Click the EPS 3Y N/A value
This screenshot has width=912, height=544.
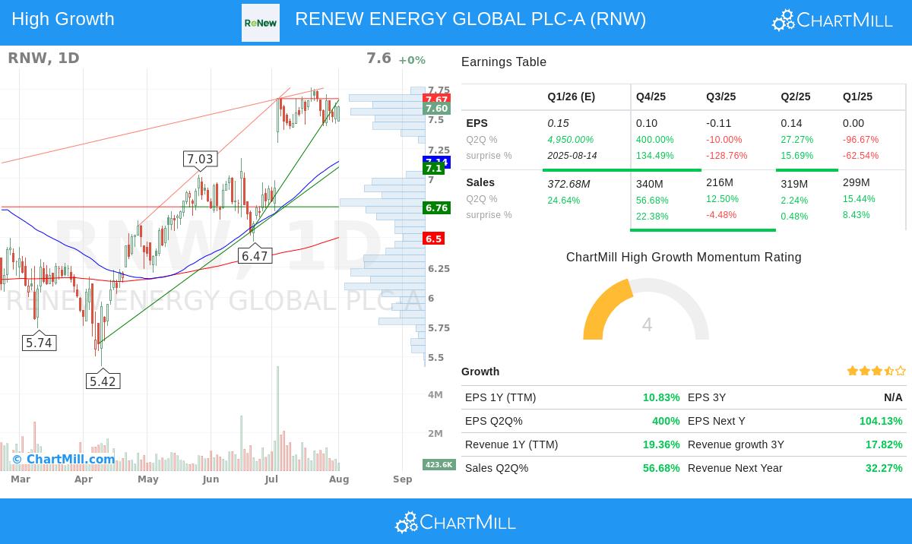pyautogui.click(x=893, y=397)
